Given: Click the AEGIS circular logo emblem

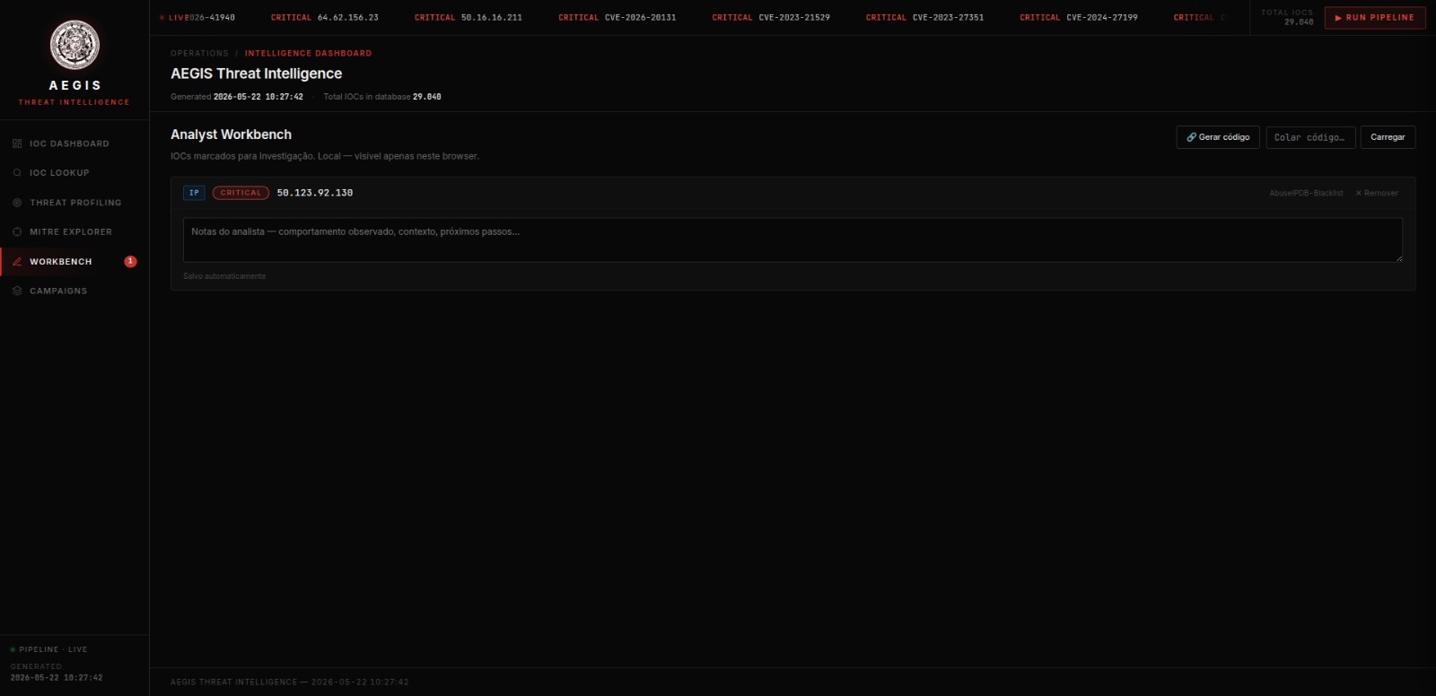Looking at the screenshot, I should tap(74, 45).
